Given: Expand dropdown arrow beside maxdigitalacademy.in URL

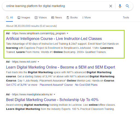Looking at the screenshot, I should click(54, 94).
